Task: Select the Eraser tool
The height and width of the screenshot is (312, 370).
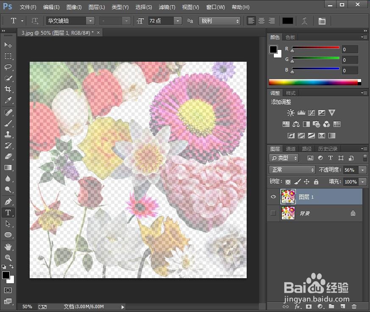Action: click(8, 156)
